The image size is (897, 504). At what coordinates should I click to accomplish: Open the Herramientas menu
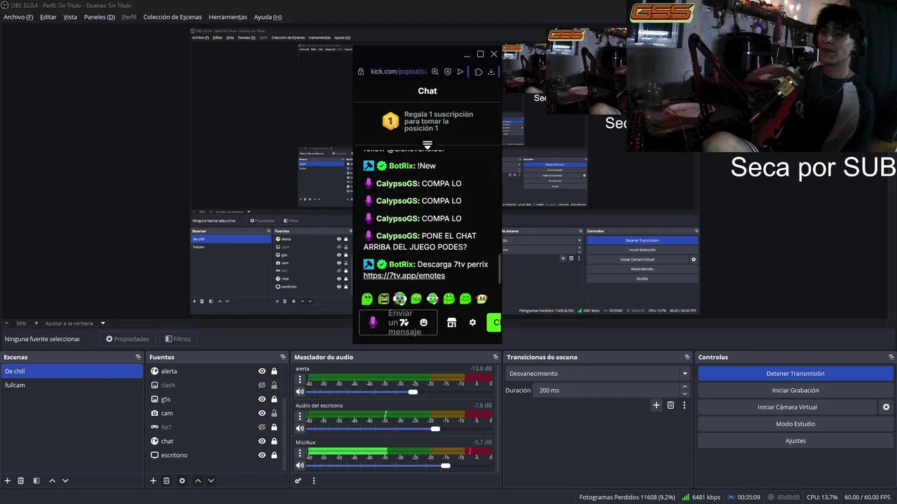228,17
